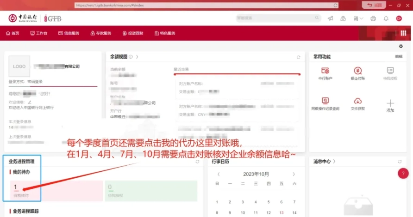Click the Bank of China logo

point(23,18)
